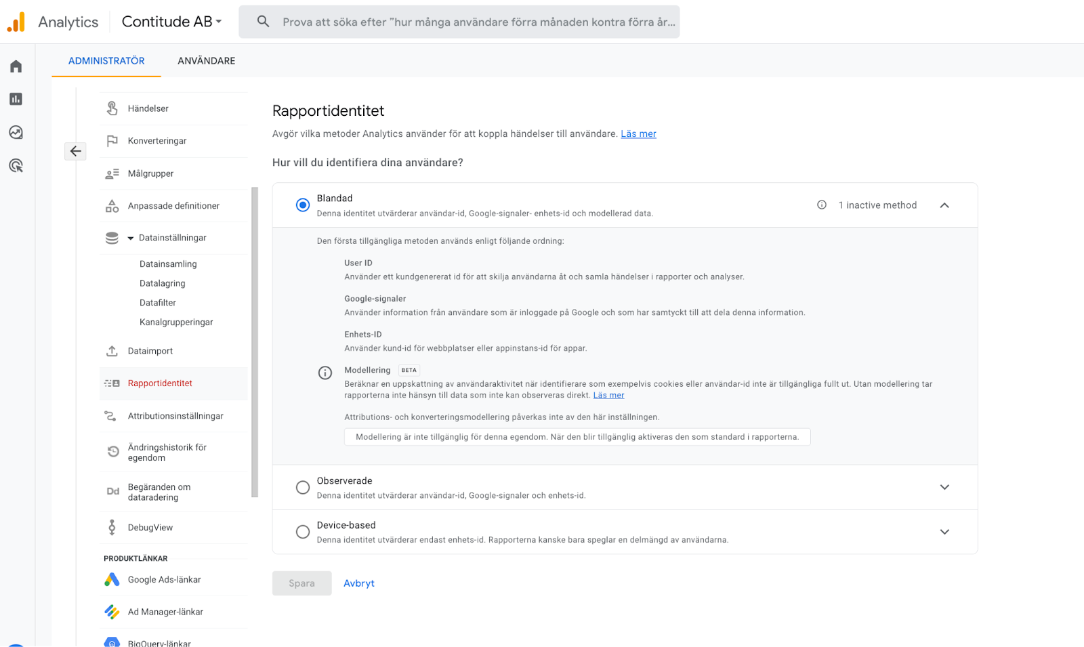Open the Reports bar chart icon

(x=16, y=99)
